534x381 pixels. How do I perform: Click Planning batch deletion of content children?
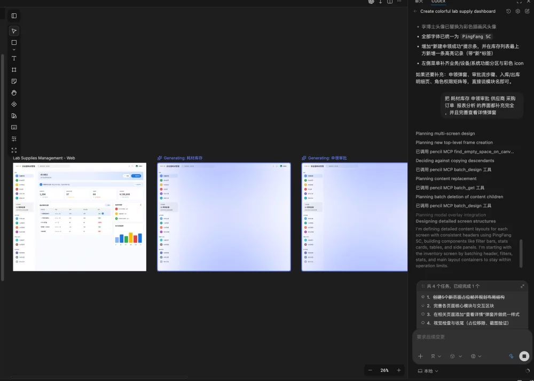tap(459, 197)
